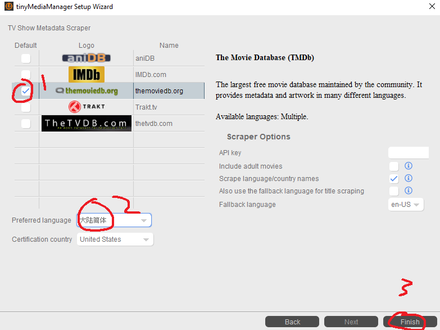Expand the Fallback language en-US dropdown
This screenshot has width=440, height=330.
(x=406, y=205)
